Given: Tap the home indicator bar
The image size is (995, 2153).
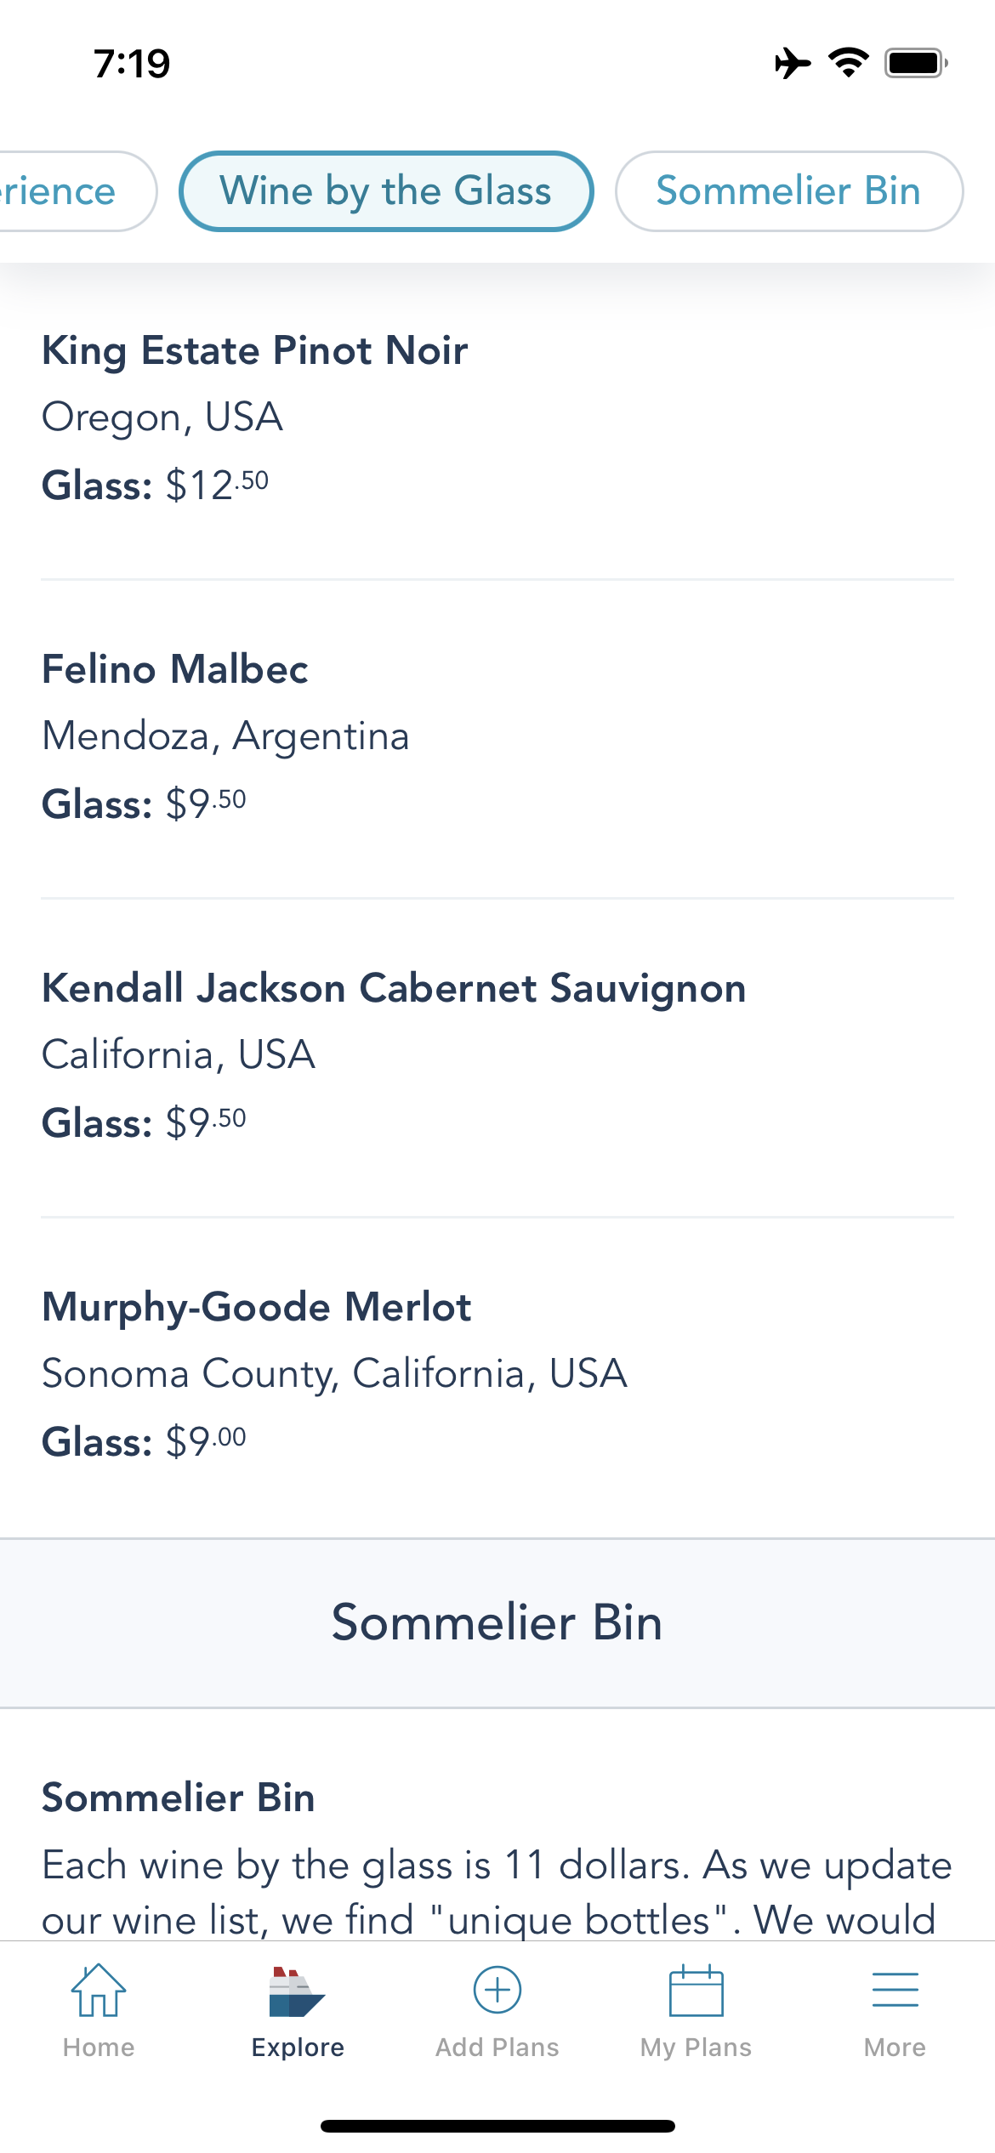Looking at the screenshot, I should click(497, 2126).
